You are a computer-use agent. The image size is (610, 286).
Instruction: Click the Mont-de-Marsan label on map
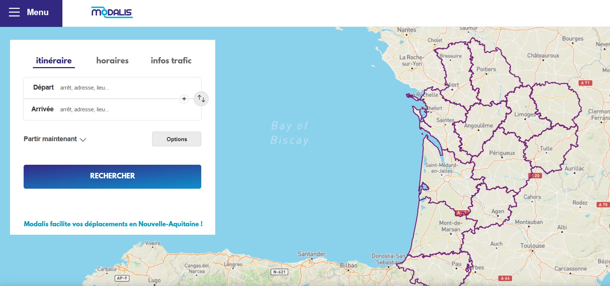tap(450, 226)
